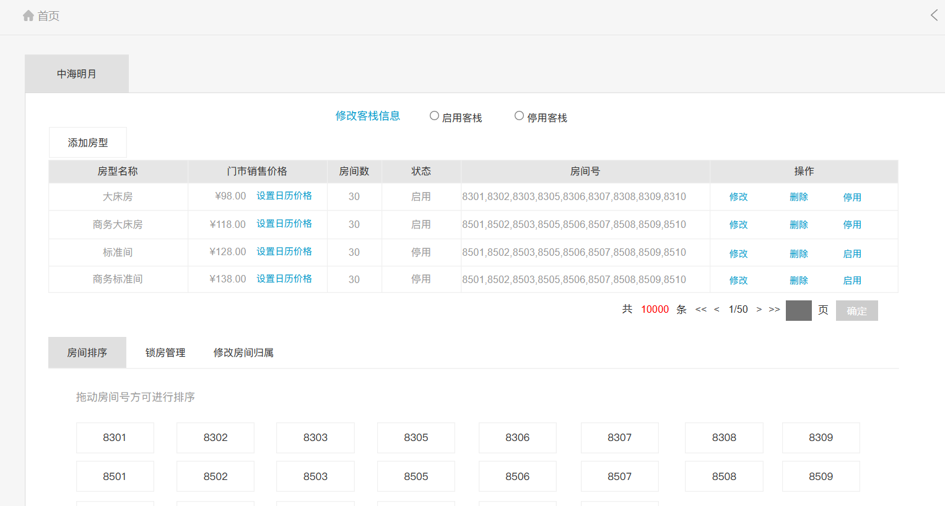Collapse panel with the top-right back chevron
The width and height of the screenshot is (945, 506).
pos(934,15)
